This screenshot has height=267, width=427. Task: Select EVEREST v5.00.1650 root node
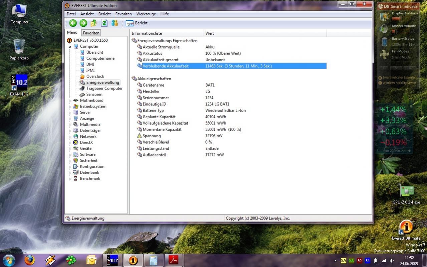[90, 40]
